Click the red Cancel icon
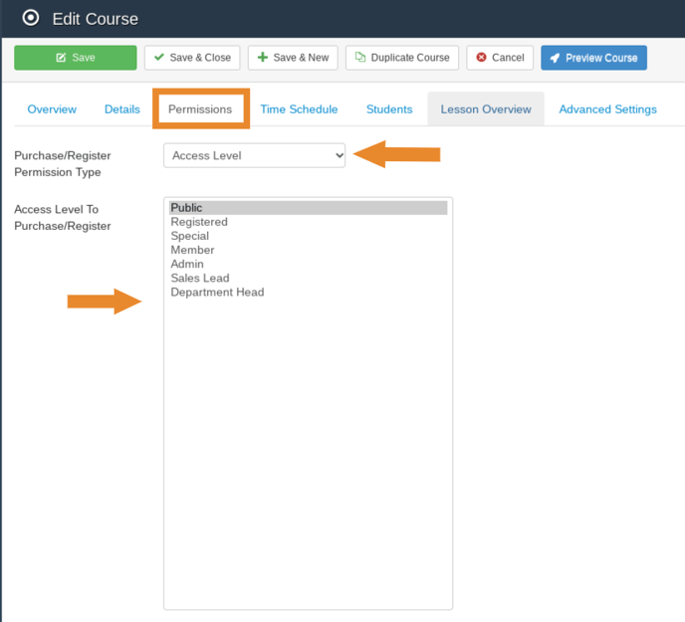The width and height of the screenshot is (685, 622). 482,58
